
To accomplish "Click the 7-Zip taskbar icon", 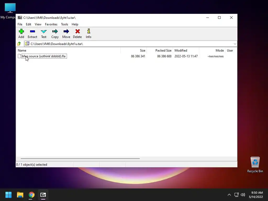I will (43, 195).
